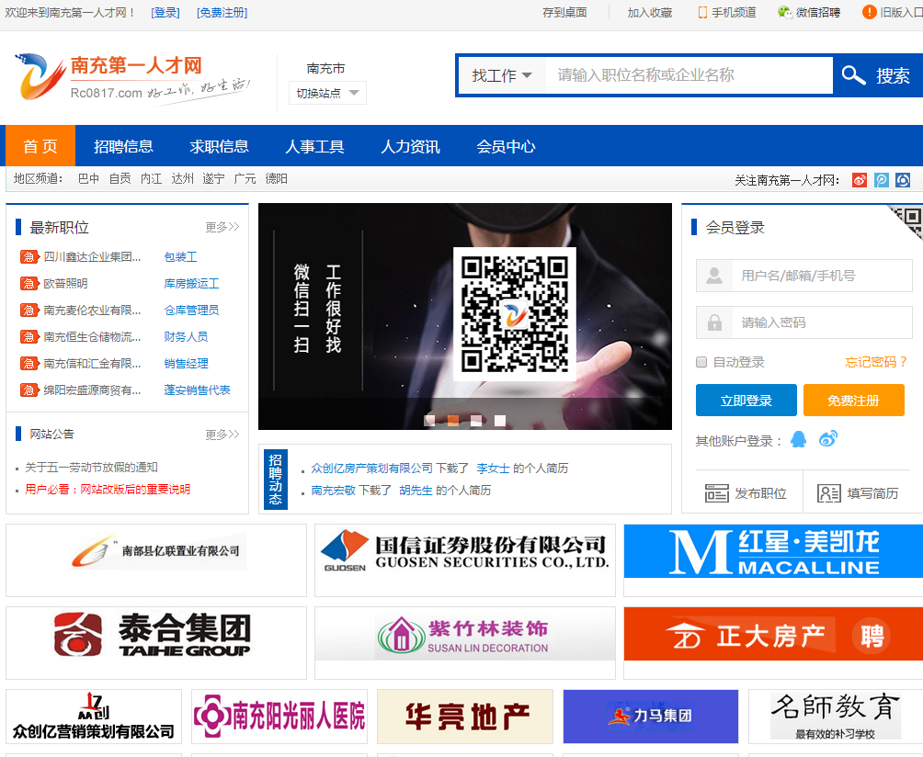The image size is (923, 757).
Task: Click the 忘记密码 link
Action: tap(876, 362)
